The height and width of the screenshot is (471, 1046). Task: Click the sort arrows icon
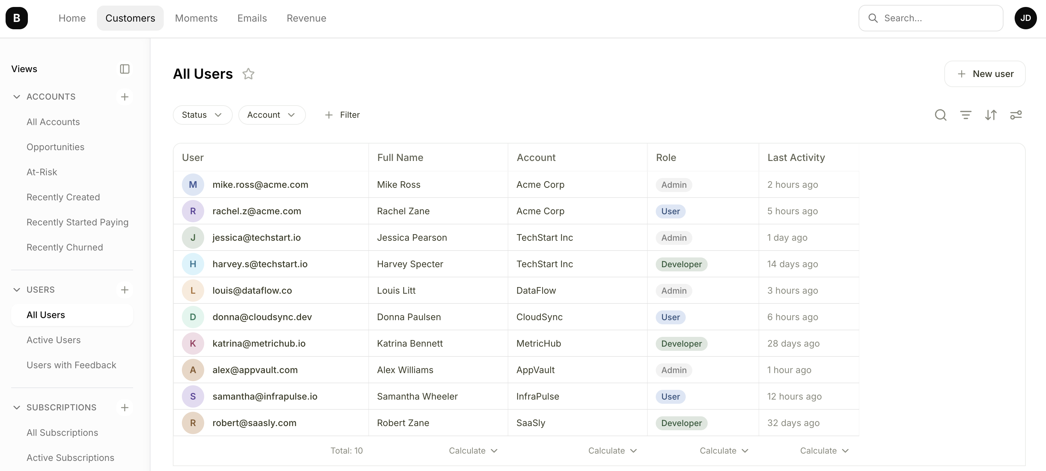[x=991, y=115]
